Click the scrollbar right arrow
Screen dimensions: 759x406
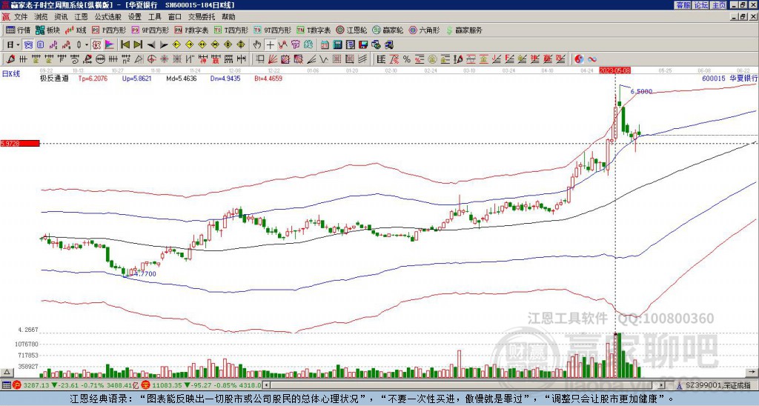(x=662, y=385)
